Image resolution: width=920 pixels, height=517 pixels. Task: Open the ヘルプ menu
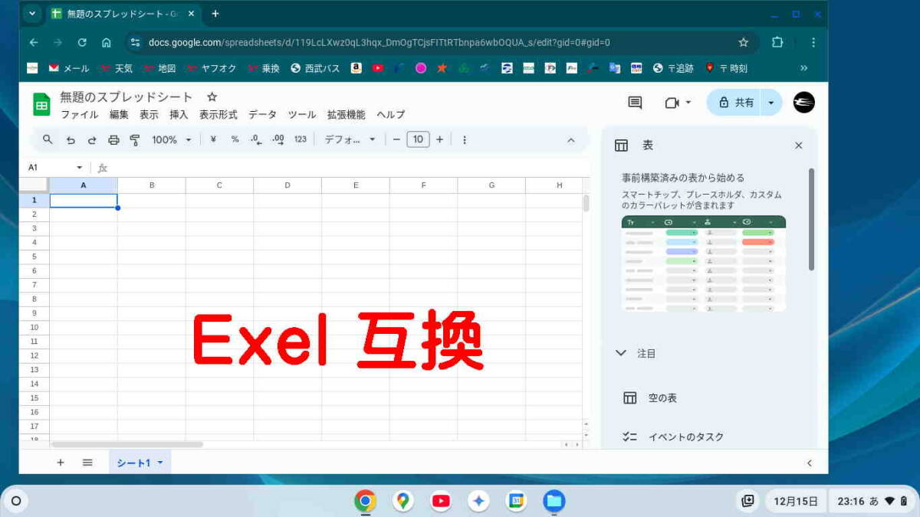click(390, 115)
